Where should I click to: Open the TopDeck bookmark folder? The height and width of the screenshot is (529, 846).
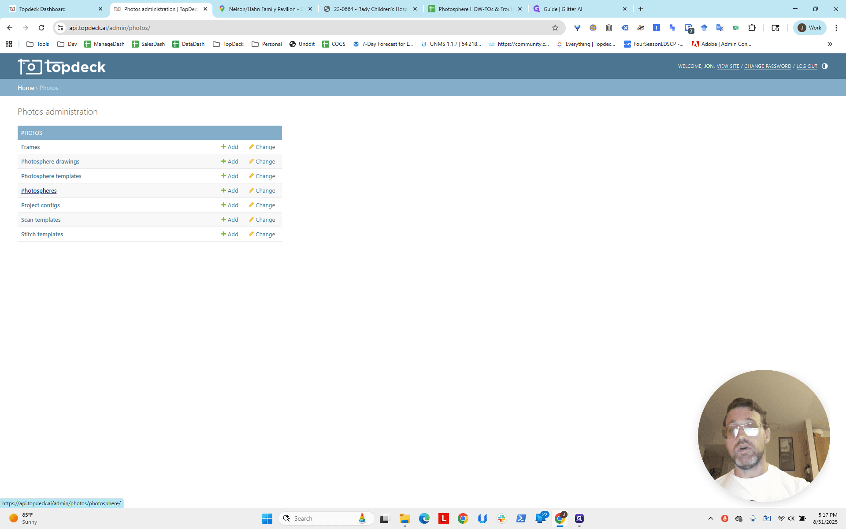tap(228, 44)
